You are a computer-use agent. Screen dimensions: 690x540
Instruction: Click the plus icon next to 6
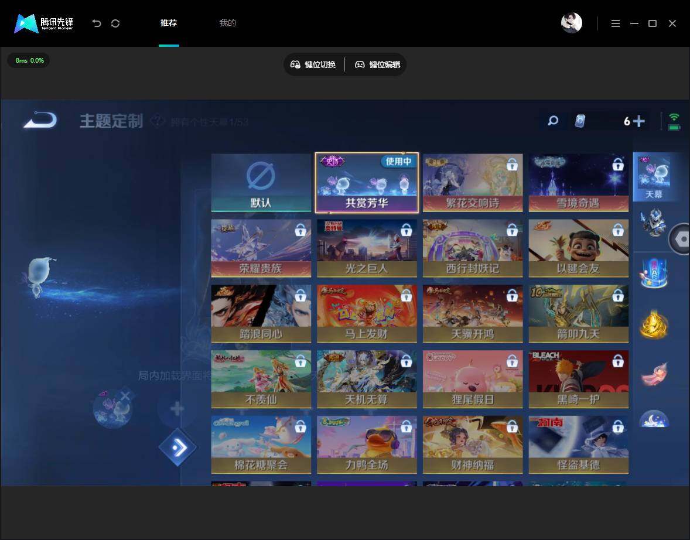tap(639, 121)
